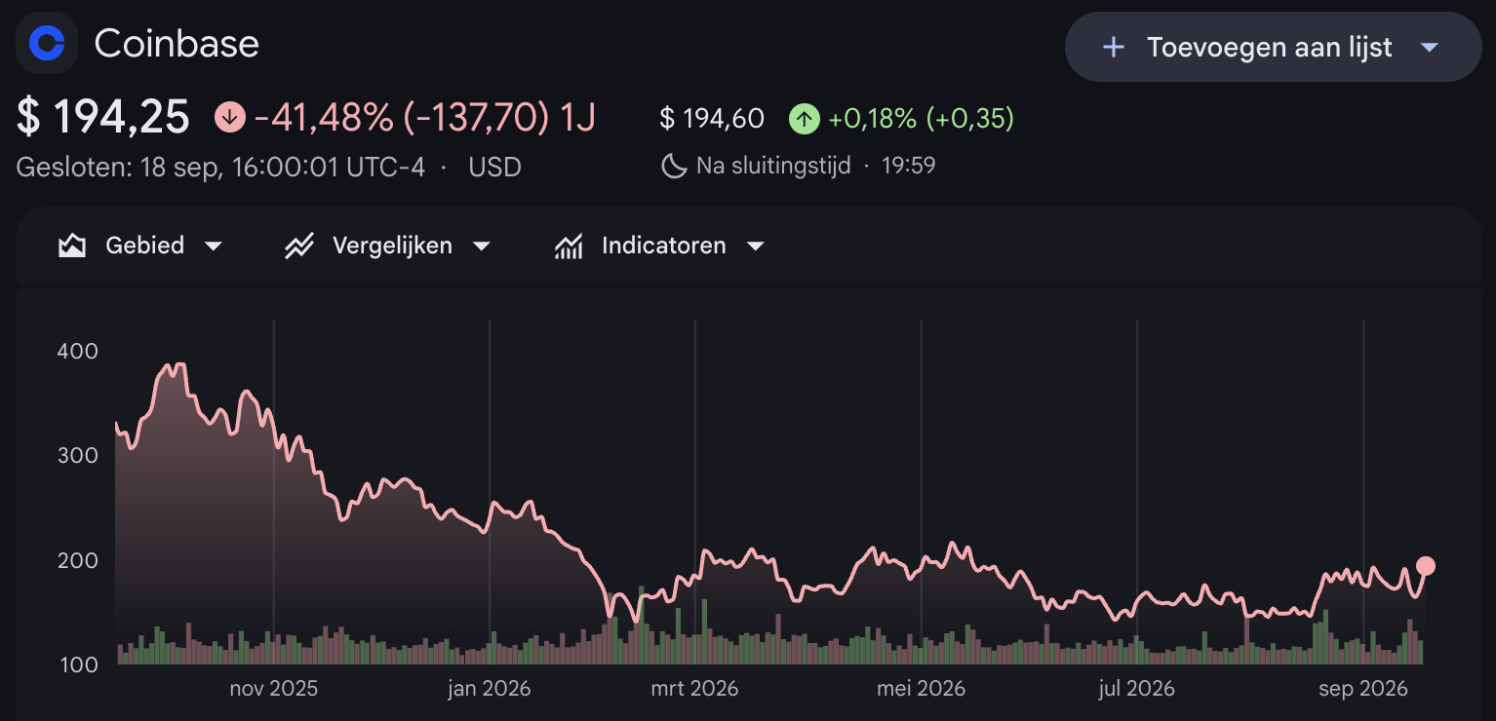Open the Toevoegen aan lijst dropdown arrow
1496x721 pixels.
[1430, 47]
